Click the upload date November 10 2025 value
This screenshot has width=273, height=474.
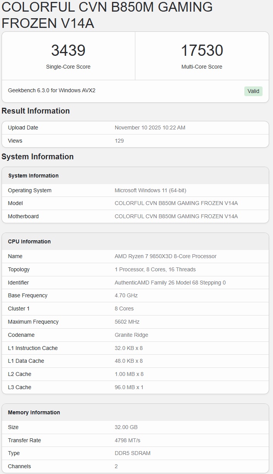[150, 128]
